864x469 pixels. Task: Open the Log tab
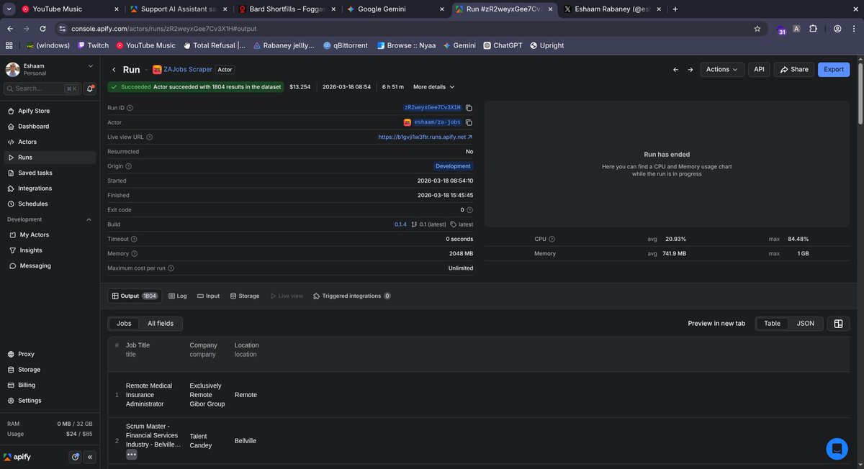(x=178, y=296)
